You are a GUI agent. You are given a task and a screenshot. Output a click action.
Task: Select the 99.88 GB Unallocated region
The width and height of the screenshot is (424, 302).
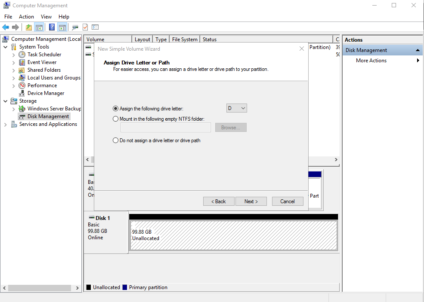pyautogui.click(x=233, y=235)
